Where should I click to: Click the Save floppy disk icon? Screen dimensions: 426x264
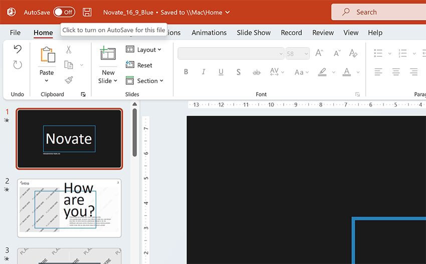87,12
